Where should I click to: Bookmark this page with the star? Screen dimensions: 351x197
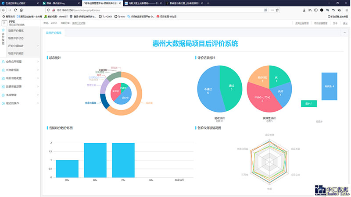277,10
